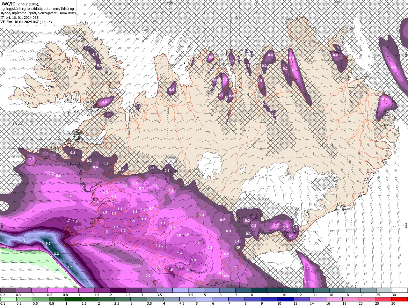The image size is (408, 306).
Task: Click the 9.3 precipitation value on the map
Action: (x=56, y=254)
